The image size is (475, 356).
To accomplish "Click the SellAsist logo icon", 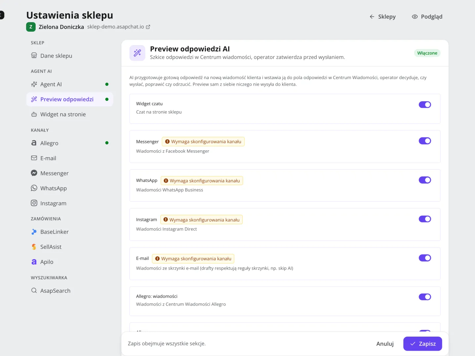I will [34, 247].
